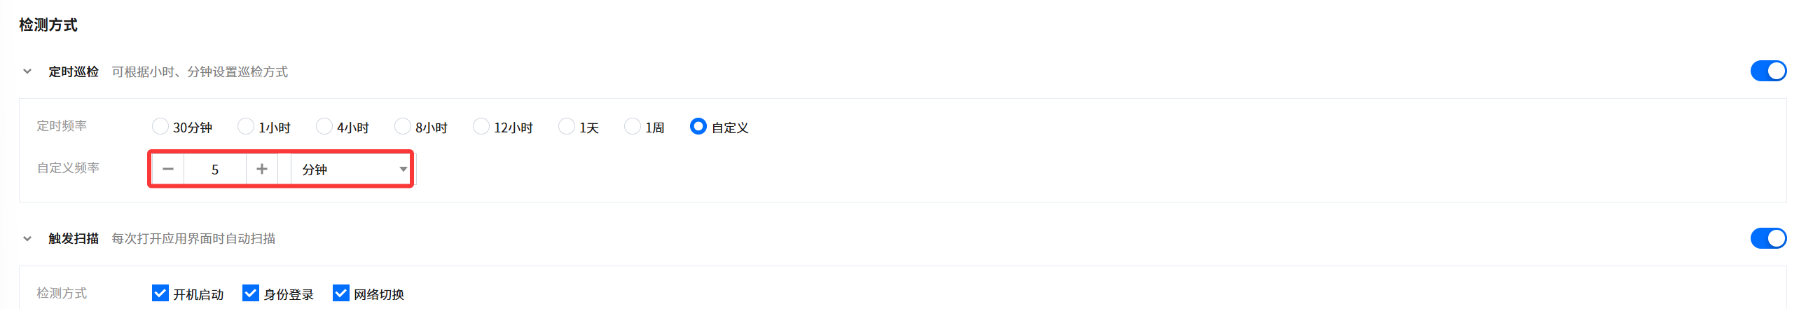Screen dimensions: 1820x309
Task: Decrease custom frequency with minus button
Action: 168,169
